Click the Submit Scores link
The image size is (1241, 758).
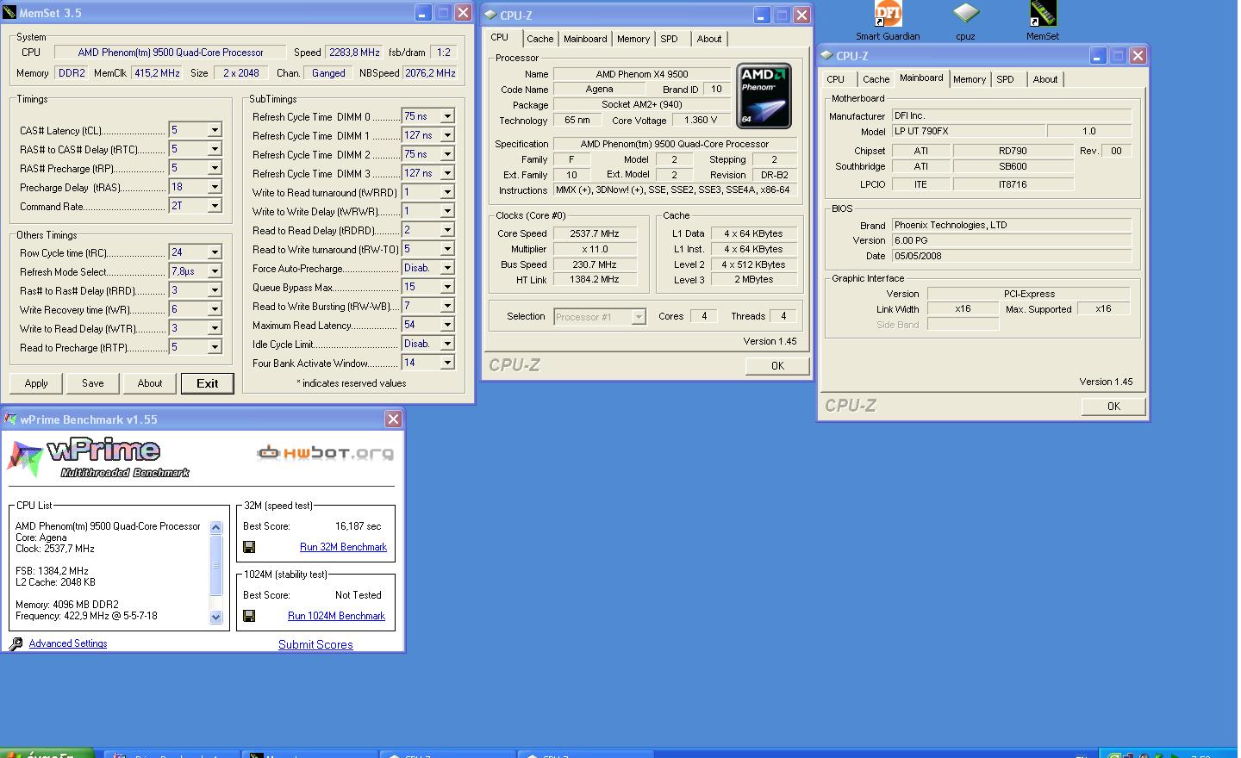(x=315, y=644)
